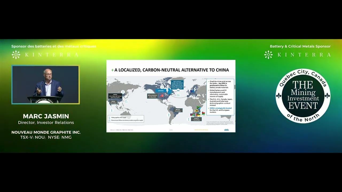Click 'Battery & Critical Metals Sponsor' text
Image resolution: width=342 pixels, height=192 pixels.
click(300, 46)
